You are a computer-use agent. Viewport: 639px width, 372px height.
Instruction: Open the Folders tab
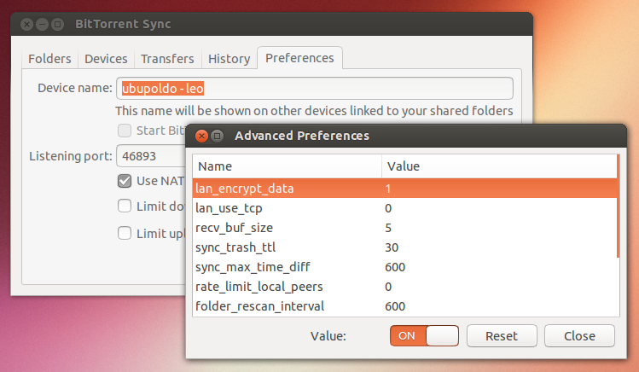pos(49,59)
